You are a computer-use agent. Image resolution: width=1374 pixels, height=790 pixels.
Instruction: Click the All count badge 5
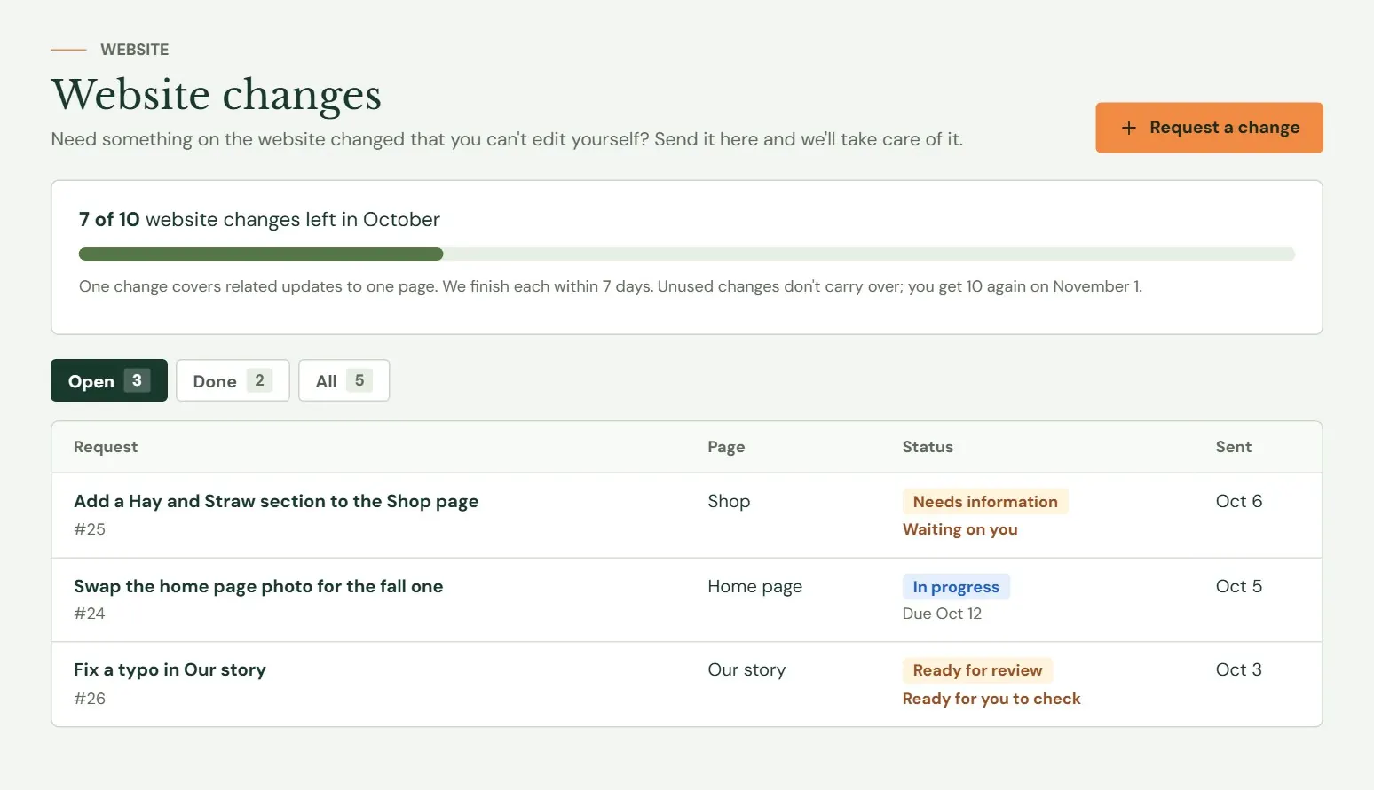point(359,380)
